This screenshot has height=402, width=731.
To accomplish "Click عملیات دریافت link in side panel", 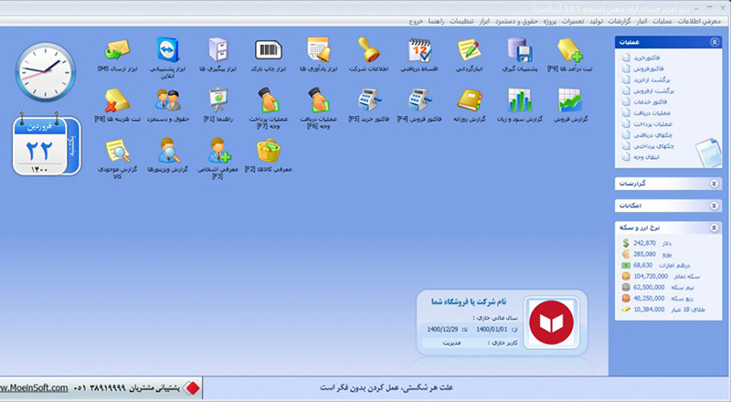I will point(652,113).
